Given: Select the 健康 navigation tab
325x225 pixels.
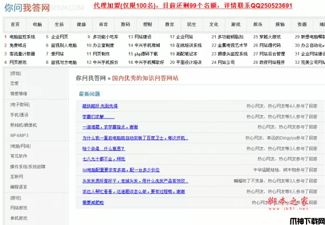Looking at the screenshot, I should coord(81,24).
